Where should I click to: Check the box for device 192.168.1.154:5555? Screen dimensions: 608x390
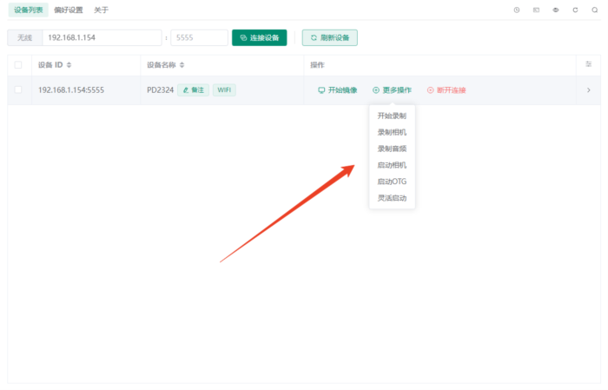(18, 89)
